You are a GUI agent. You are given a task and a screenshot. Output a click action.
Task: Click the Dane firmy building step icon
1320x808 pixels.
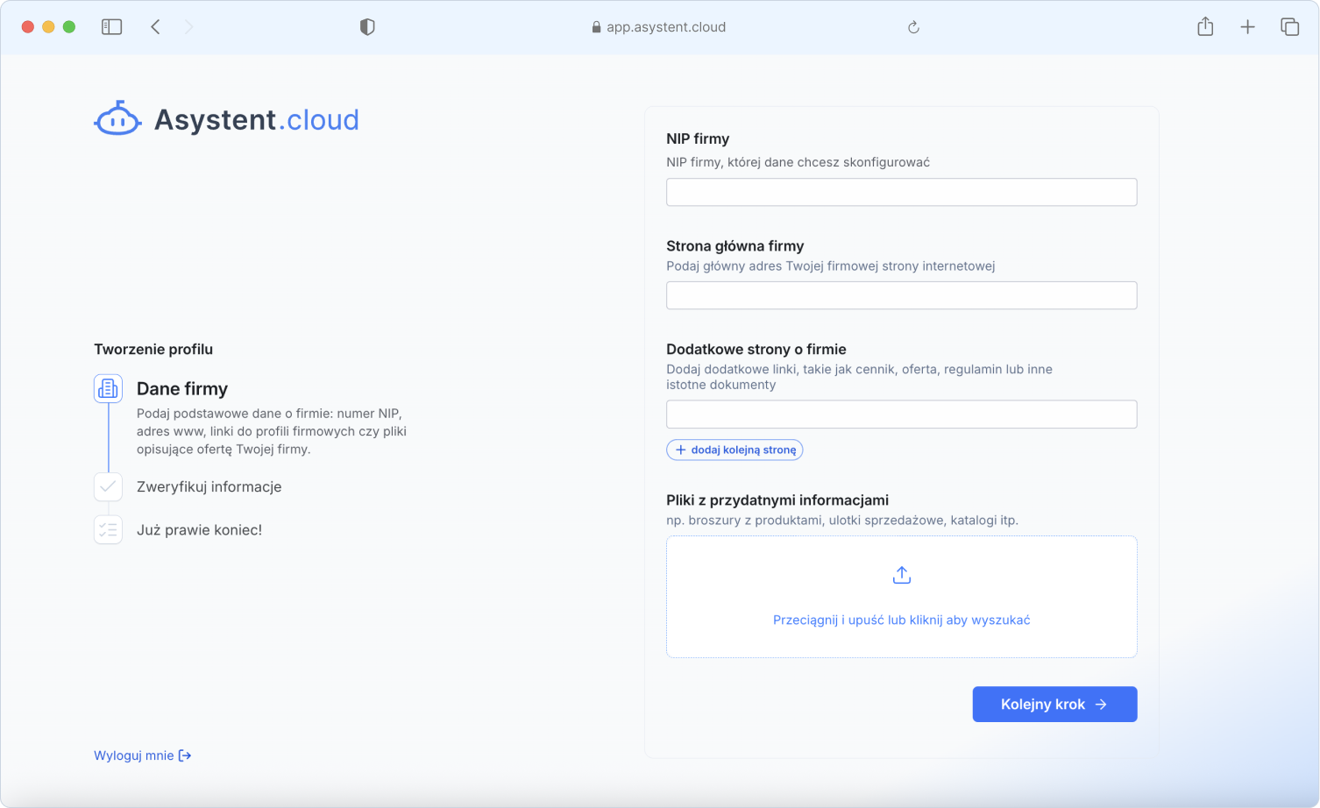click(x=108, y=388)
